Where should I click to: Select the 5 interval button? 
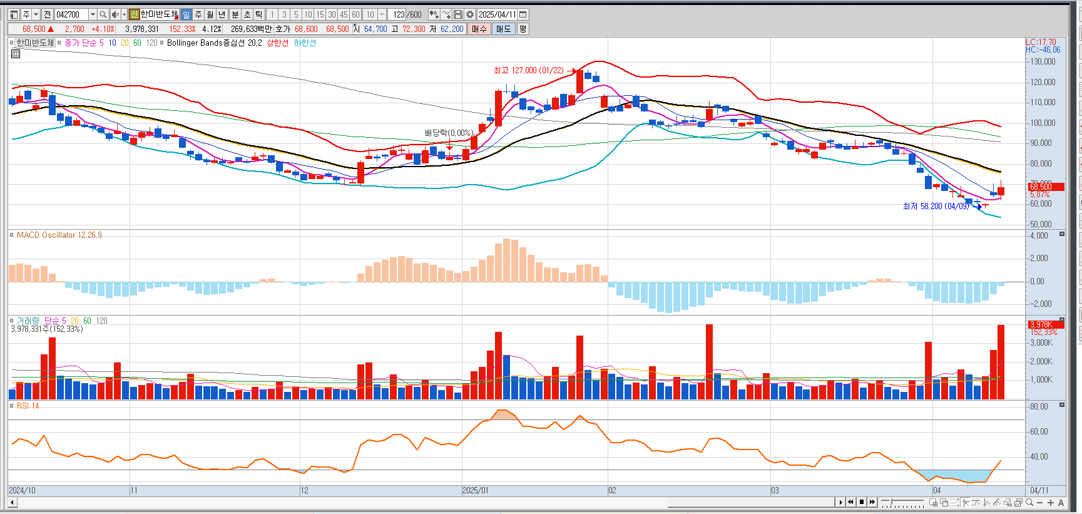coord(296,14)
